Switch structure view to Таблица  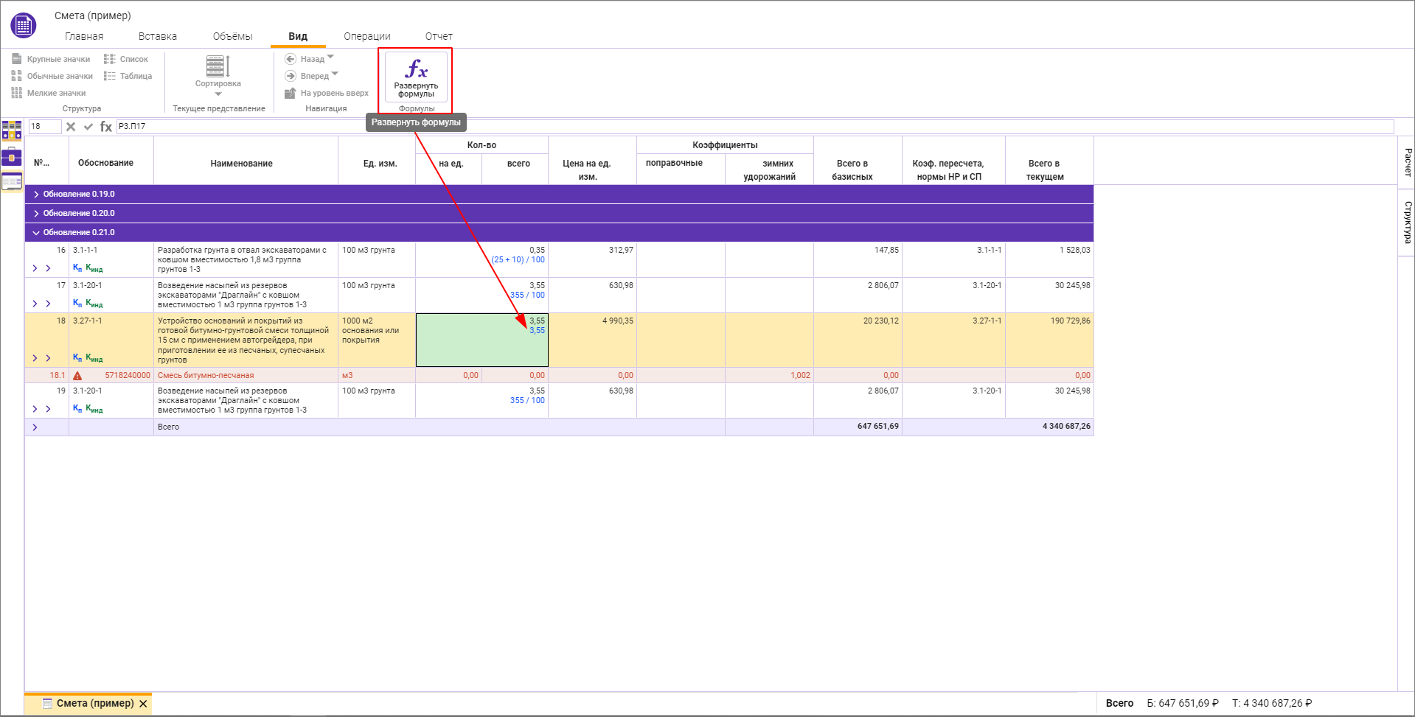(x=128, y=76)
